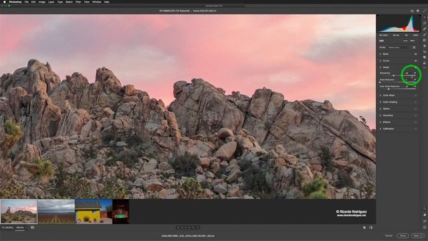Toggle Color Mixer panel visibility eye
Viewport: 428px width, 241px height.
tap(416, 95)
